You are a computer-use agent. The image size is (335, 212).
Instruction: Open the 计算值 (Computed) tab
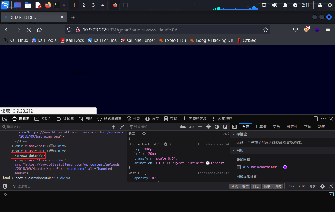click(261, 127)
